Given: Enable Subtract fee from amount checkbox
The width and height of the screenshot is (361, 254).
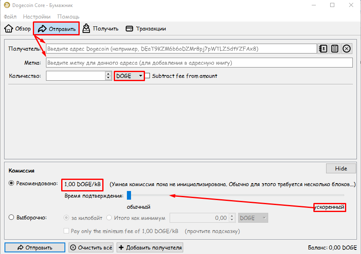Looking at the screenshot, I should pyautogui.click(x=148, y=76).
